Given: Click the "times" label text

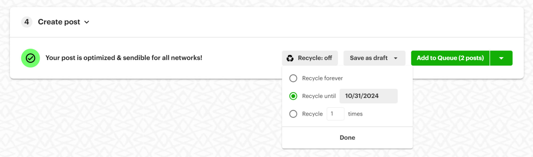Looking at the screenshot, I should click(x=355, y=114).
